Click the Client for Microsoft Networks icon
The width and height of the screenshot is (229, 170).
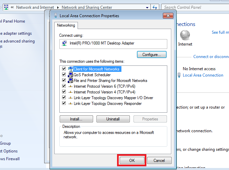[x=70, y=69]
